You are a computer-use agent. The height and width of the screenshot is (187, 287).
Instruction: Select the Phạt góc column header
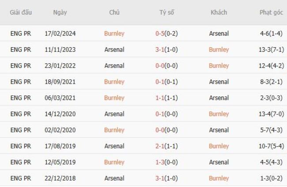point(271,12)
